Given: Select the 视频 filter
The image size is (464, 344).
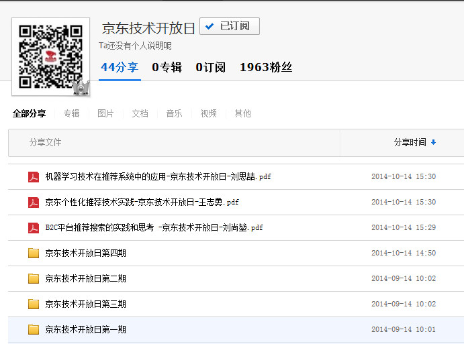Looking at the screenshot, I should pos(209,113).
